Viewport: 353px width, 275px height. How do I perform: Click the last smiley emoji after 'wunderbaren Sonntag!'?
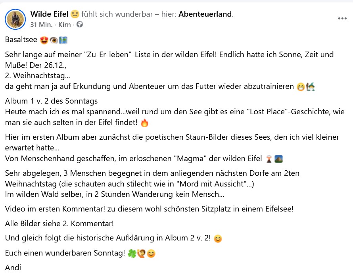(151, 253)
